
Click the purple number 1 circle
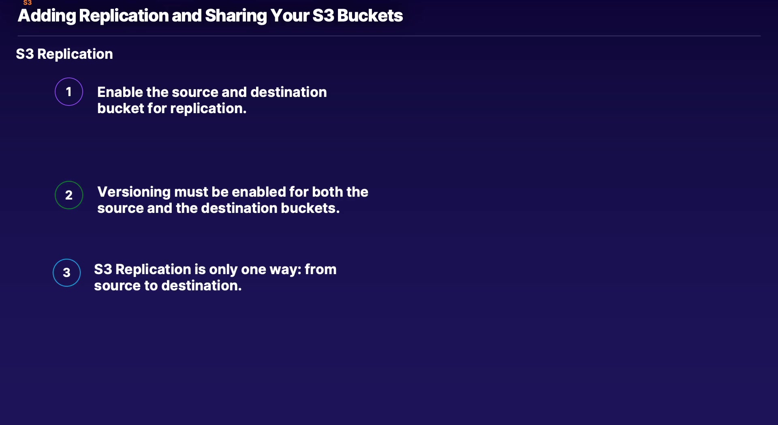(x=69, y=92)
